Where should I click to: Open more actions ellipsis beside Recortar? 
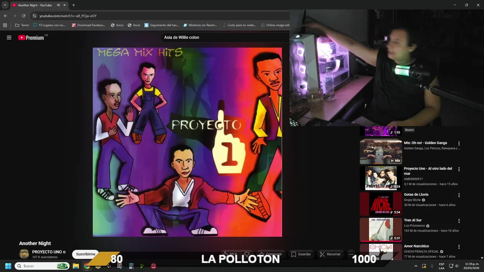(x=351, y=254)
